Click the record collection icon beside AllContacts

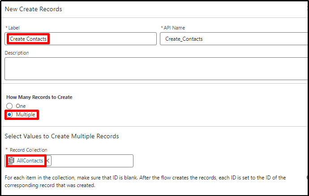pos(11,161)
